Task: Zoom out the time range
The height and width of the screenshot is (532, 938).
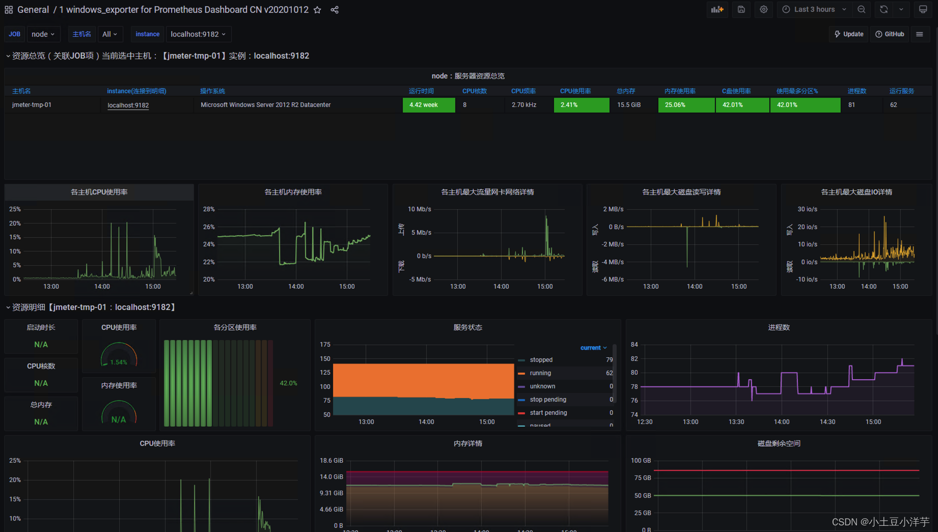Action: [x=861, y=9]
